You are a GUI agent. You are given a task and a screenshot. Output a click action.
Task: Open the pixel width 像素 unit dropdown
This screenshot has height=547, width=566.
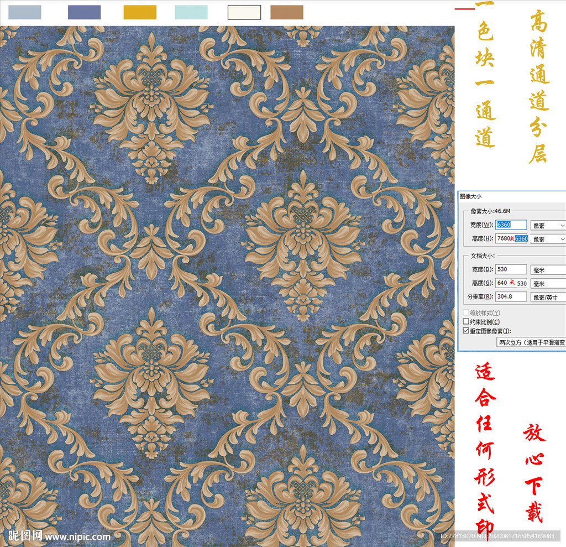pyautogui.click(x=548, y=225)
